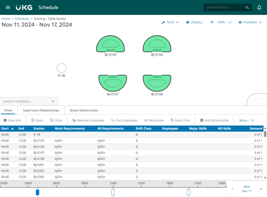Select the BJ-0106 table row

tap(132, 147)
